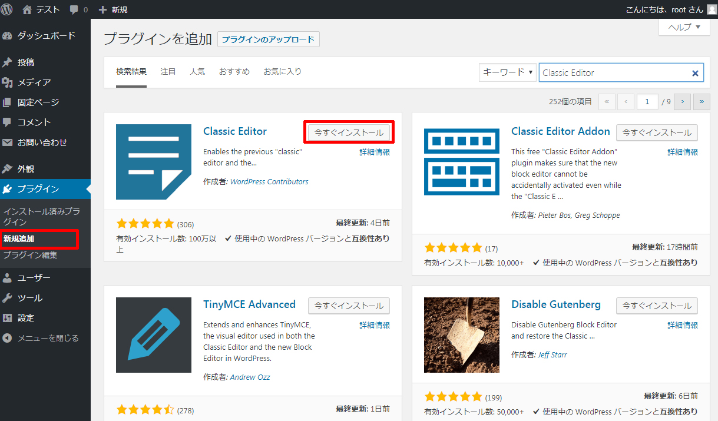Viewport: 718px width, 421px height.
Task: Click the WordPress logo icon
Action: (x=7, y=9)
